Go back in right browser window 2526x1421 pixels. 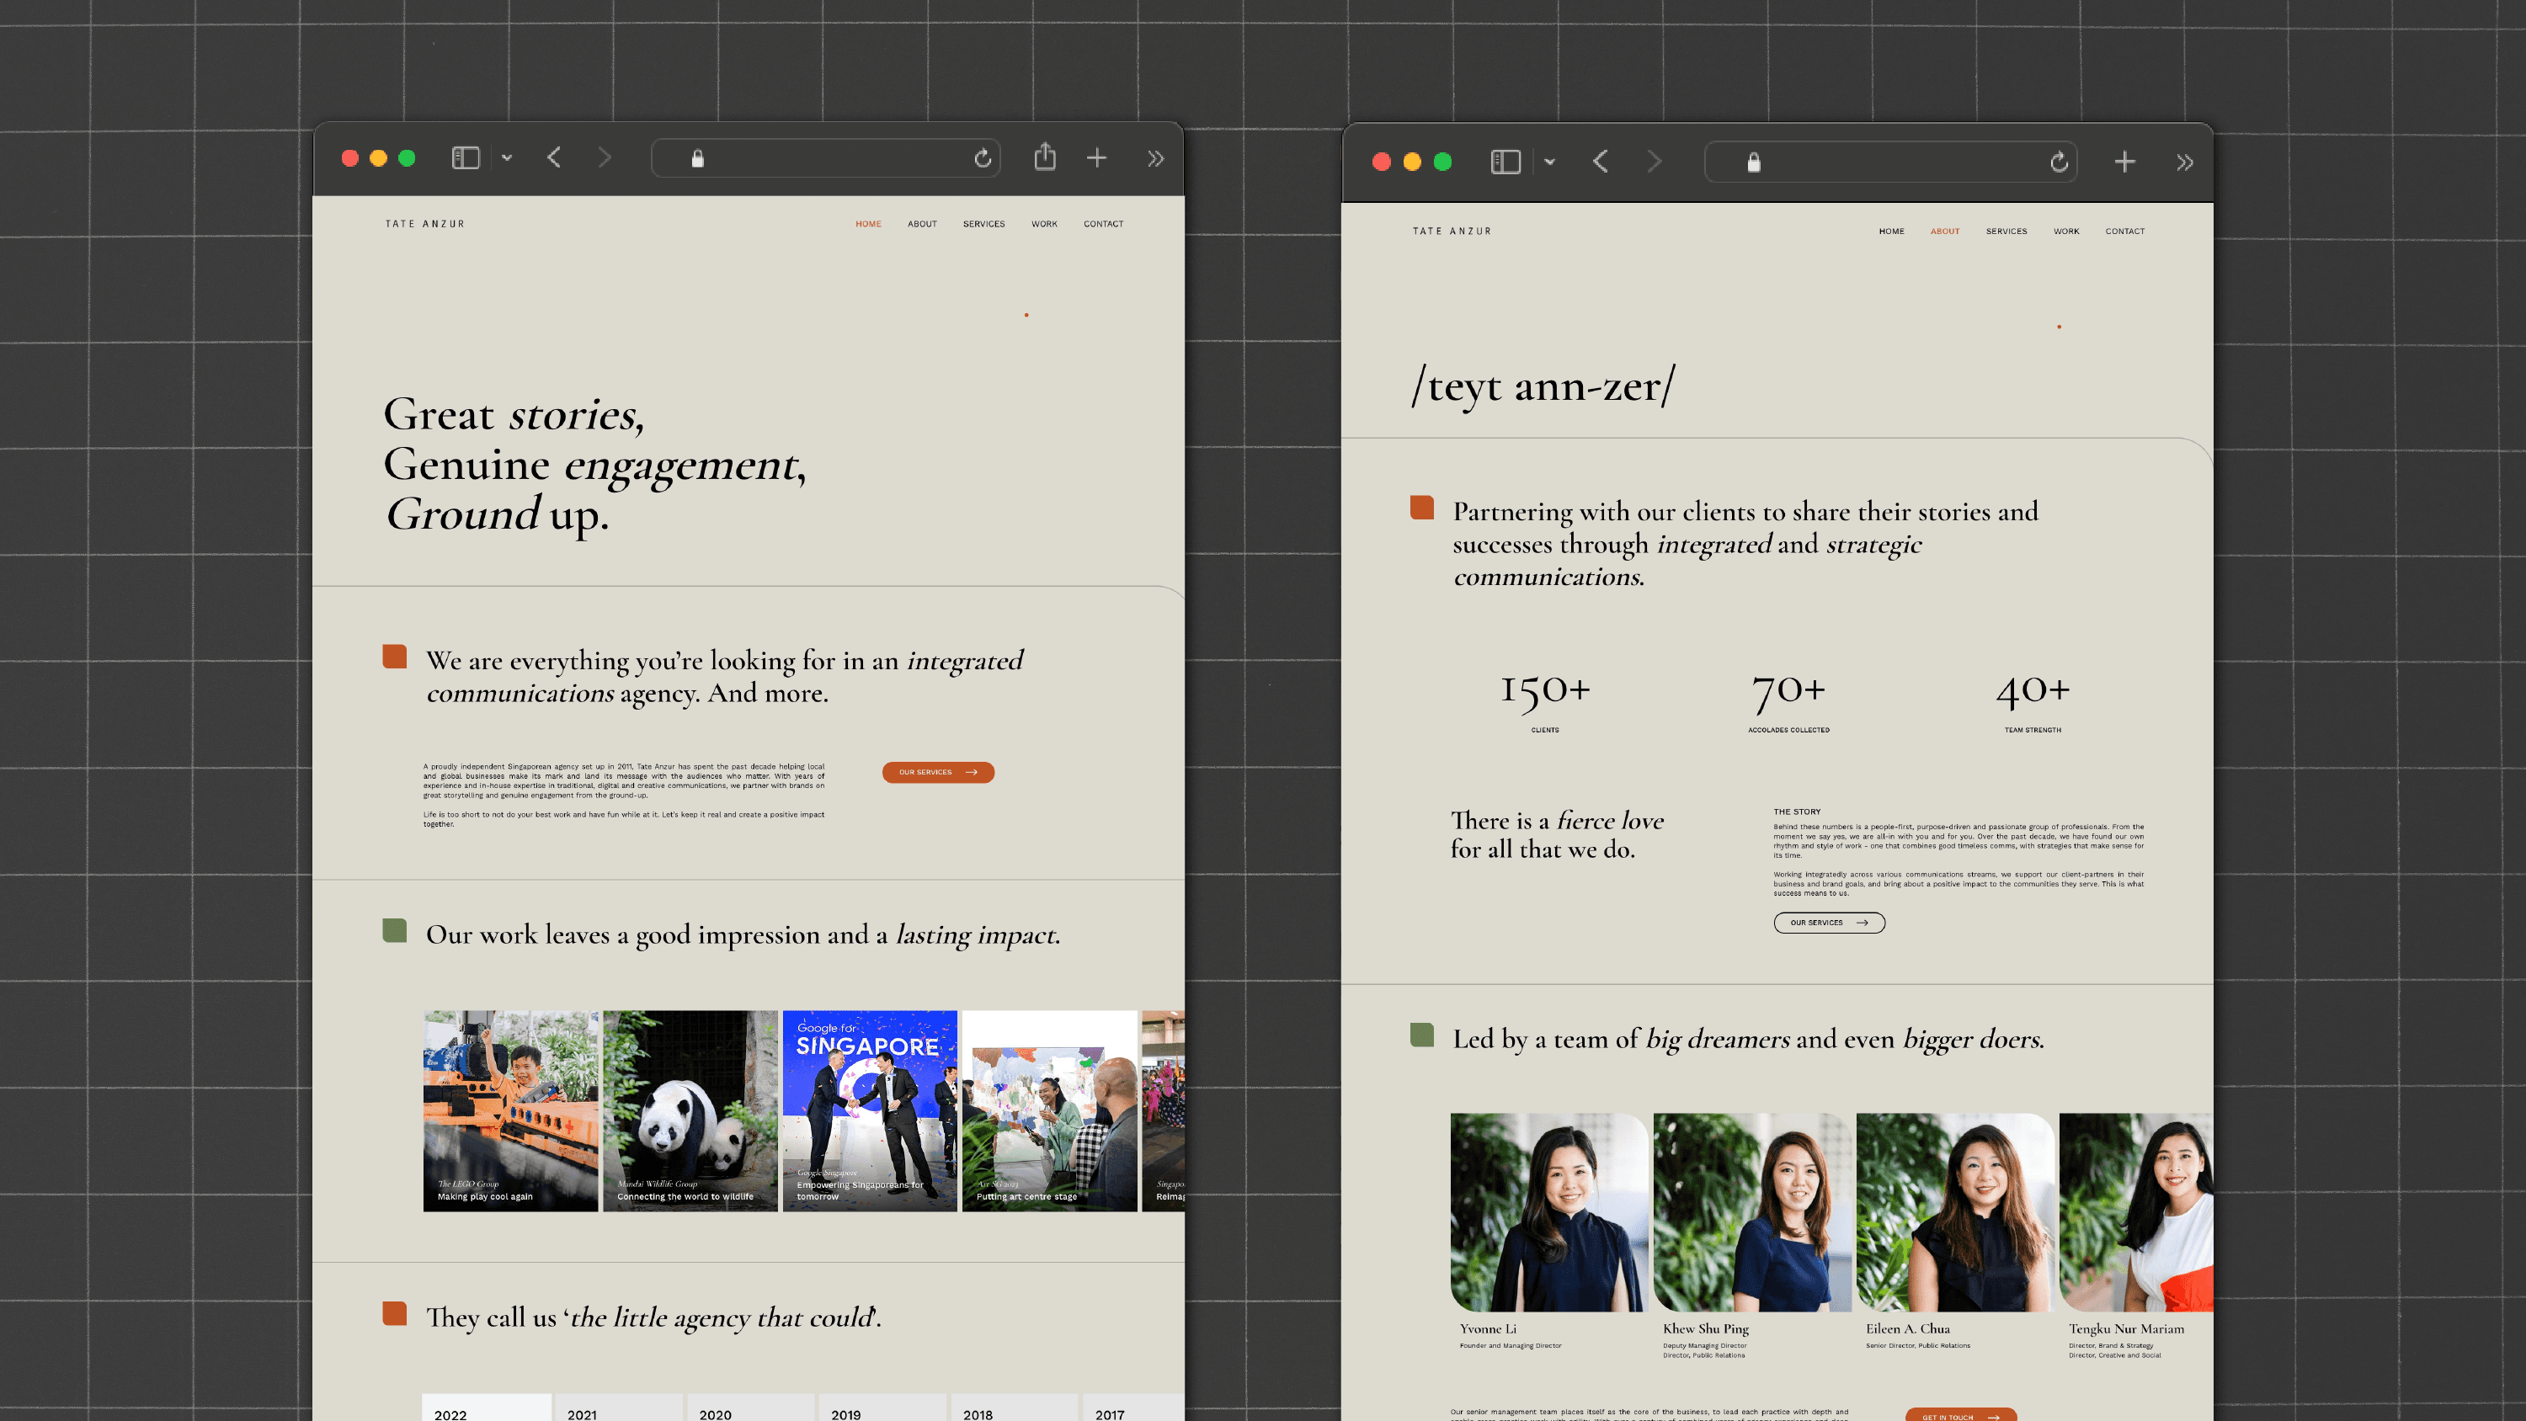click(1601, 162)
